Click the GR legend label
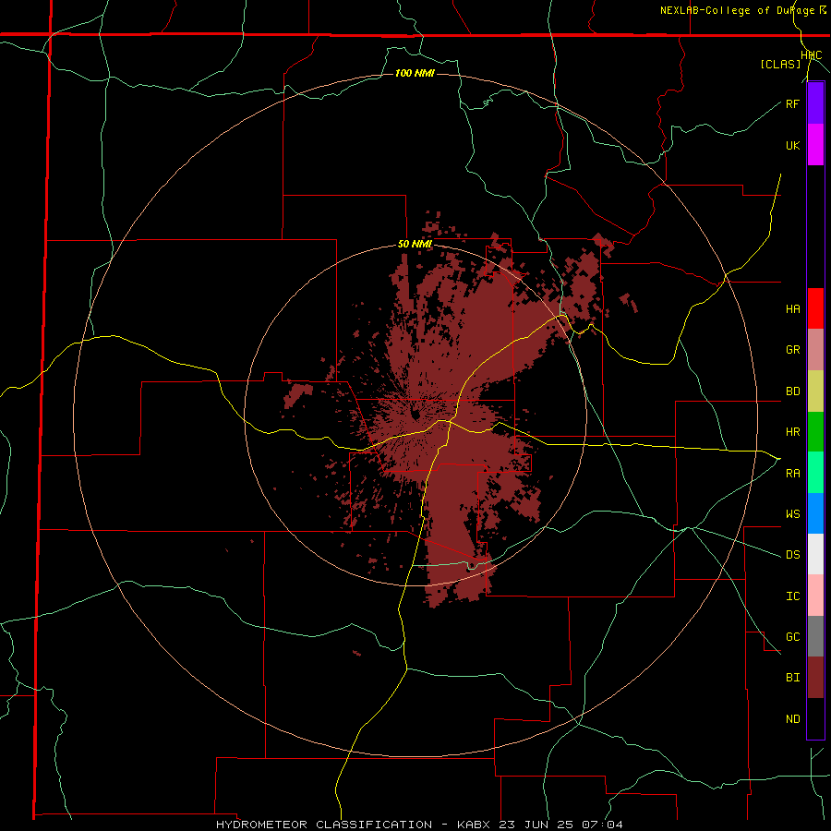This screenshot has height=831, width=831. click(x=792, y=350)
